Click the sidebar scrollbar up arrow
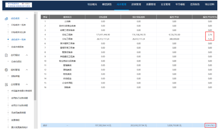This screenshot has width=222, height=132. point(35,13)
